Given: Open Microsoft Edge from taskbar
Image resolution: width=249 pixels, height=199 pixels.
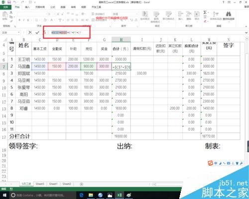Looking at the screenshot, I should click(81, 195).
